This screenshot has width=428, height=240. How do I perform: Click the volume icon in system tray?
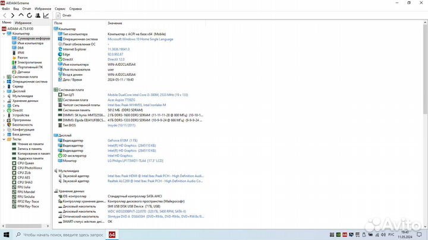[383, 235]
